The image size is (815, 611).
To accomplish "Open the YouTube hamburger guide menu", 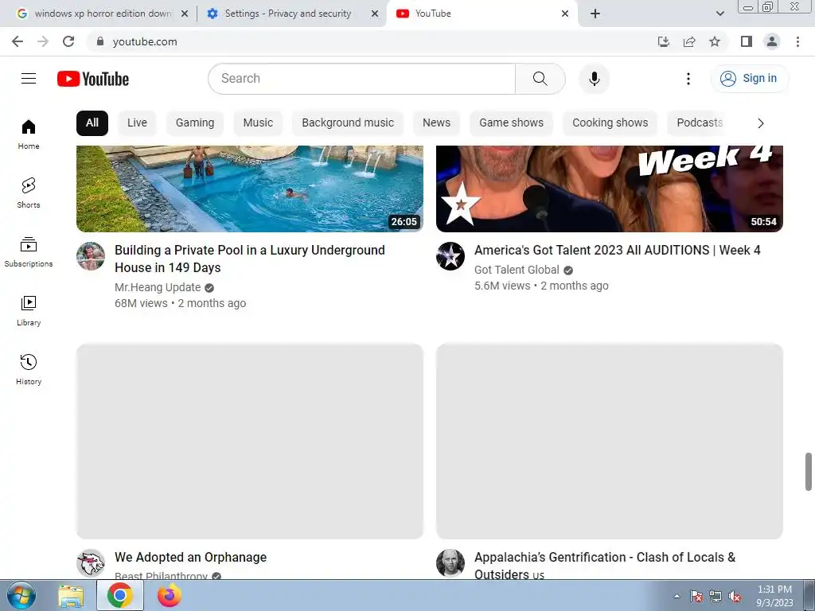I will click(x=29, y=79).
